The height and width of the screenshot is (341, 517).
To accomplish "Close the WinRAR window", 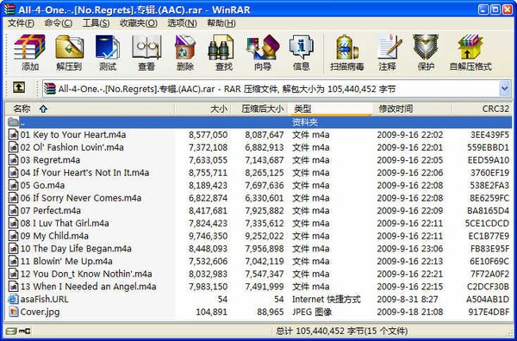I will (508, 9).
